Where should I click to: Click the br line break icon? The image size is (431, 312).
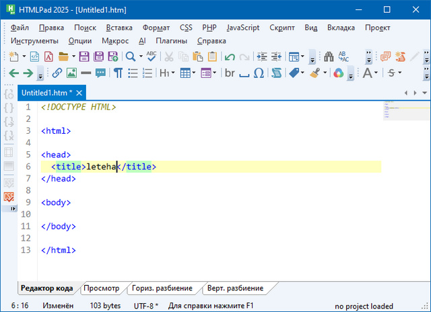coord(230,73)
